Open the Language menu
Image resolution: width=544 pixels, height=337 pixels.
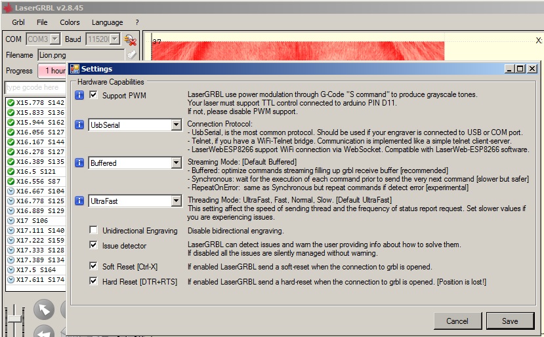(x=107, y=22)
